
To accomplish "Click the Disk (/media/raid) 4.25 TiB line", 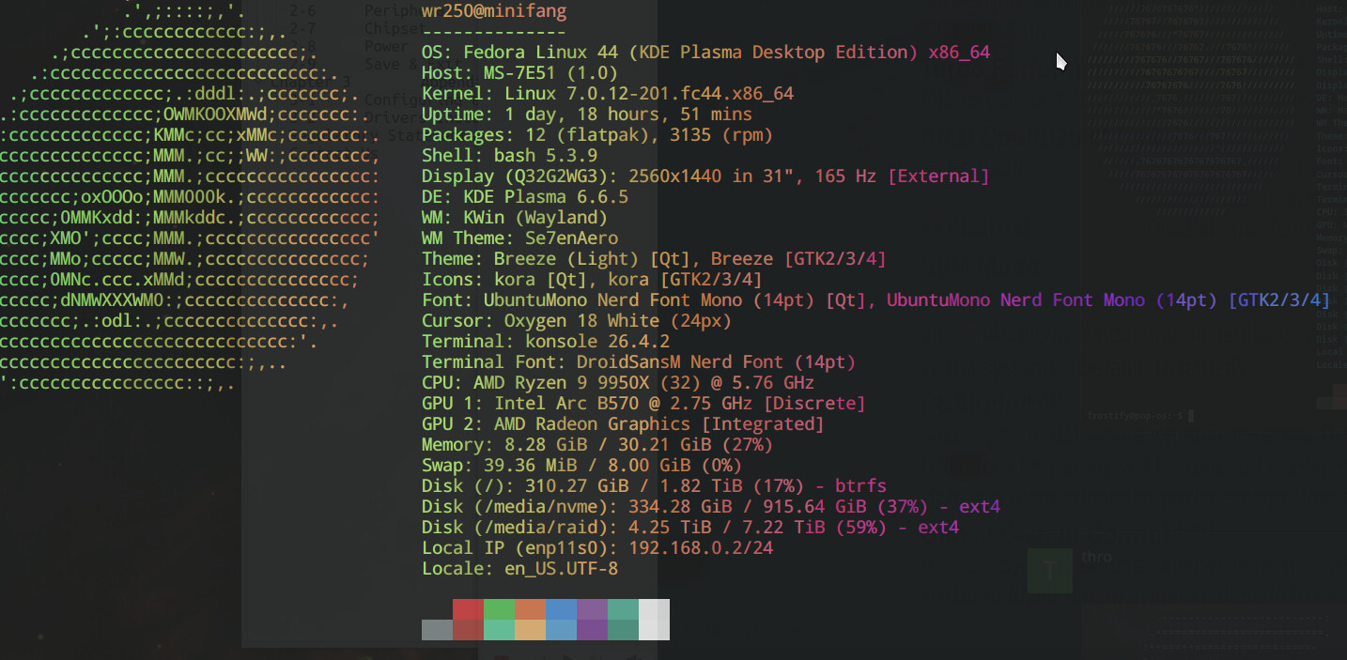I will point(690,528).
